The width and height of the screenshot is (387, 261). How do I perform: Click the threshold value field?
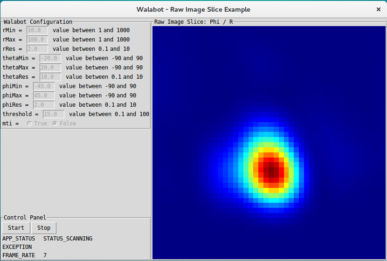tap(54, 114)
